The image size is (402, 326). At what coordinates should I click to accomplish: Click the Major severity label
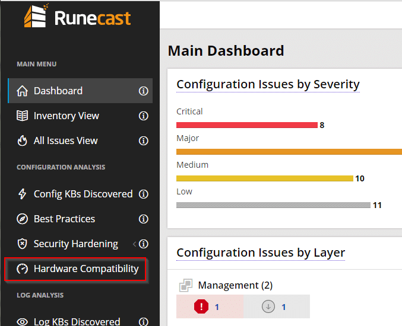click(188, 138)
